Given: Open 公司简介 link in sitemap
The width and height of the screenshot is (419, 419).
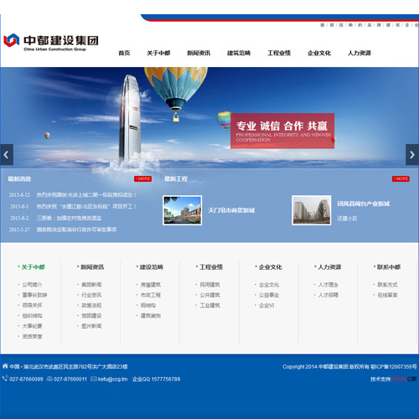Looking at the screenshot, I should [33, 285].
